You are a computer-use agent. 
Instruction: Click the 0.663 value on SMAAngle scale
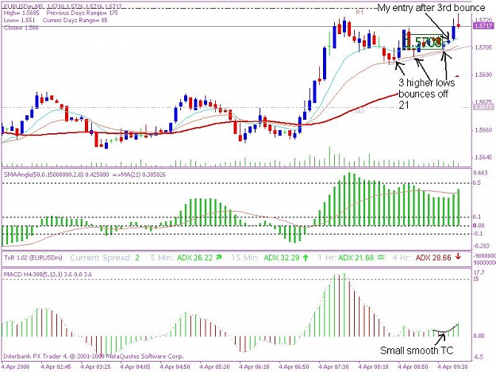[x=480, y=173]
